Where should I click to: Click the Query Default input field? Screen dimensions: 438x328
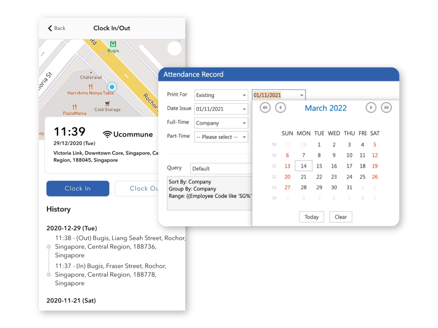pyautogui.click(x=221, y=169)
